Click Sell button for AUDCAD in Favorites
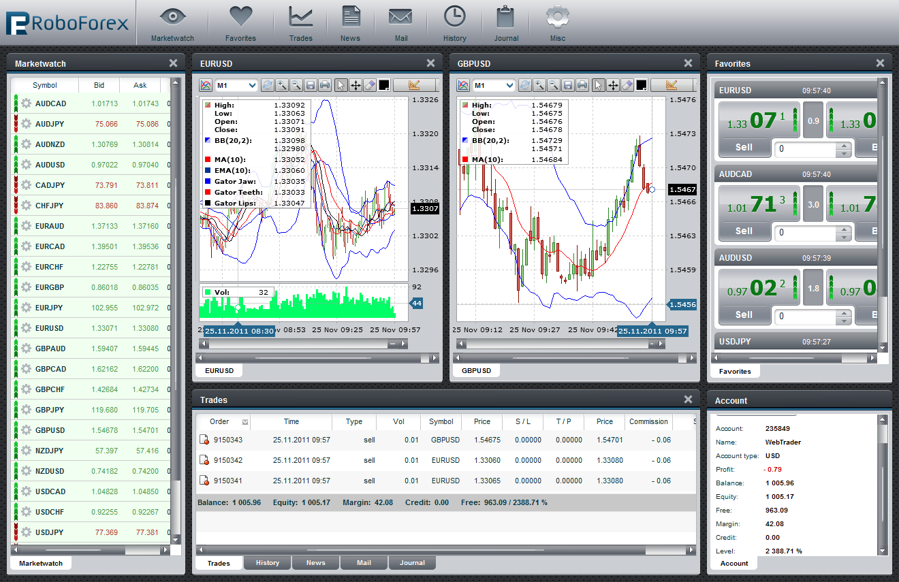899x582 pixels. pos(744,231)
